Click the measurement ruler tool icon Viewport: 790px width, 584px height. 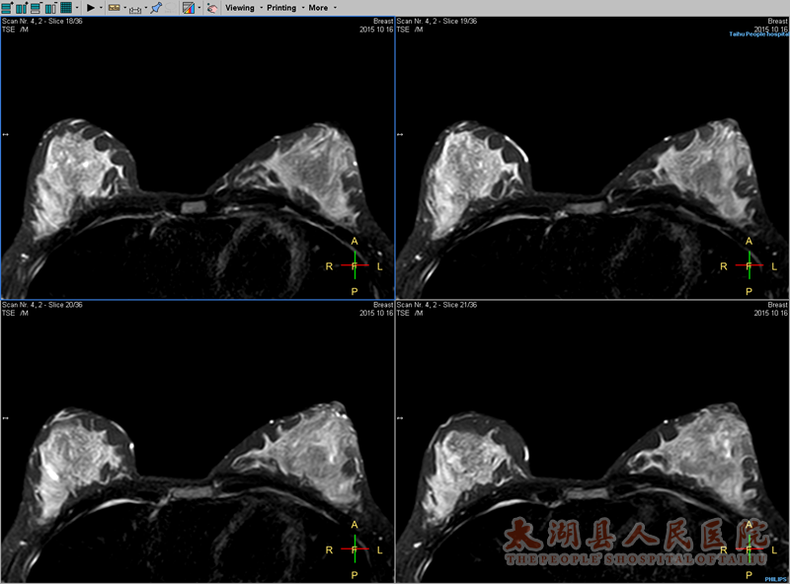point(134,8)
